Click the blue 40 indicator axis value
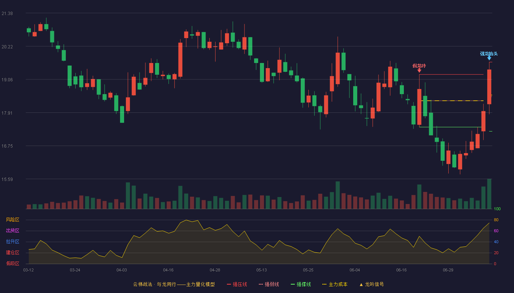514x293 pixels. [496, 242]
